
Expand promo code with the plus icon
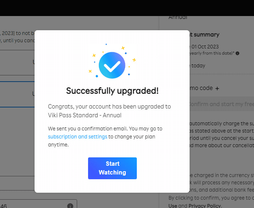click(217, 88)
